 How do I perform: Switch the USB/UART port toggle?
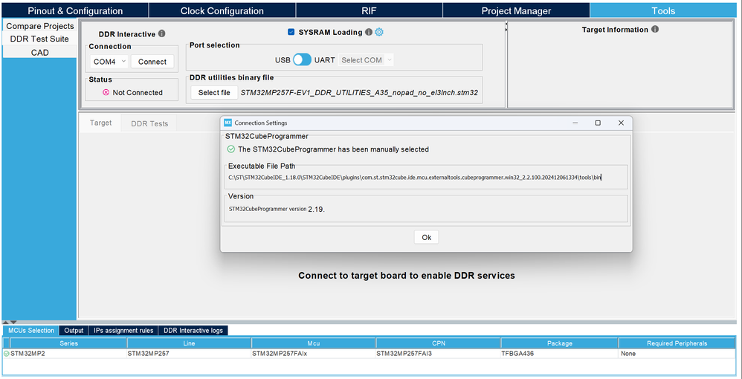click(302, 59)
